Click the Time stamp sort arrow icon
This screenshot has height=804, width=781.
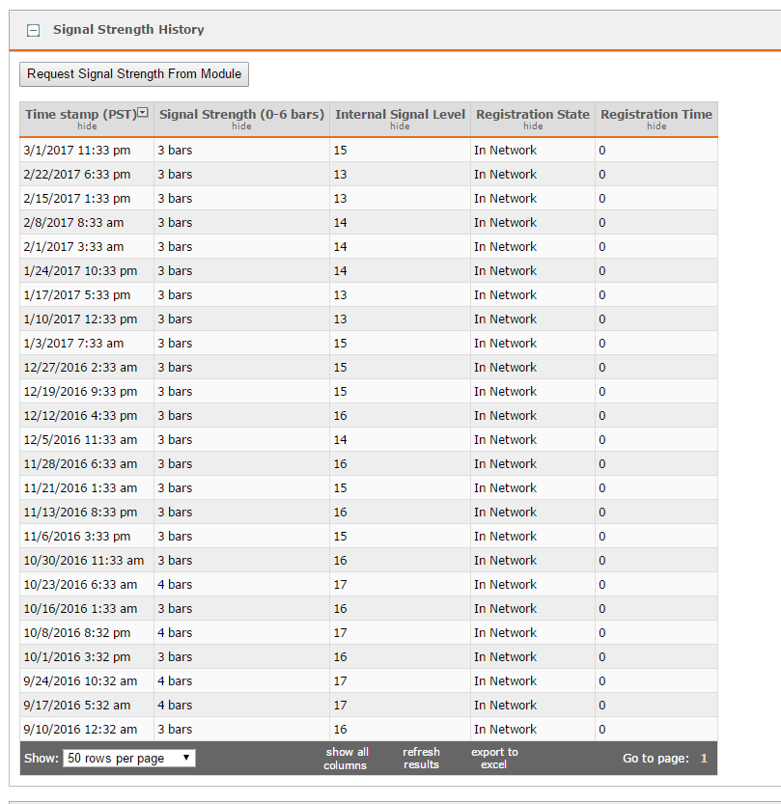(143, 113)
